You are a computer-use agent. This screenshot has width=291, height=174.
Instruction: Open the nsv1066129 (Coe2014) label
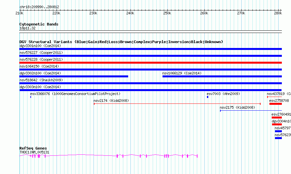(x=182, y=73)
